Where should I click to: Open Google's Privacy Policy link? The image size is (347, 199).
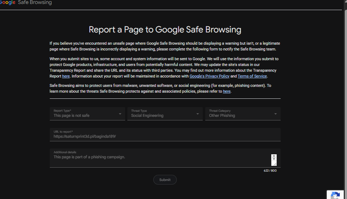coord(209,76)
